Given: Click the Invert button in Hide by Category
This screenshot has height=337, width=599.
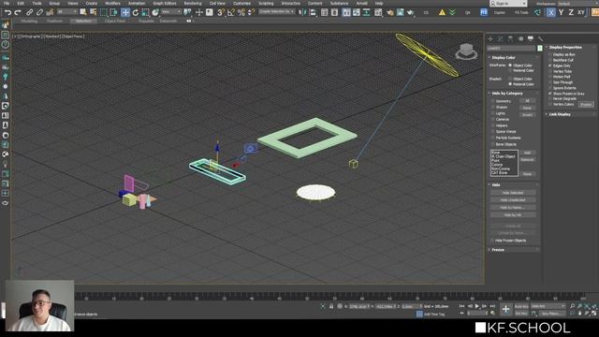Looking at the screenshot, I should coord(527,114).
